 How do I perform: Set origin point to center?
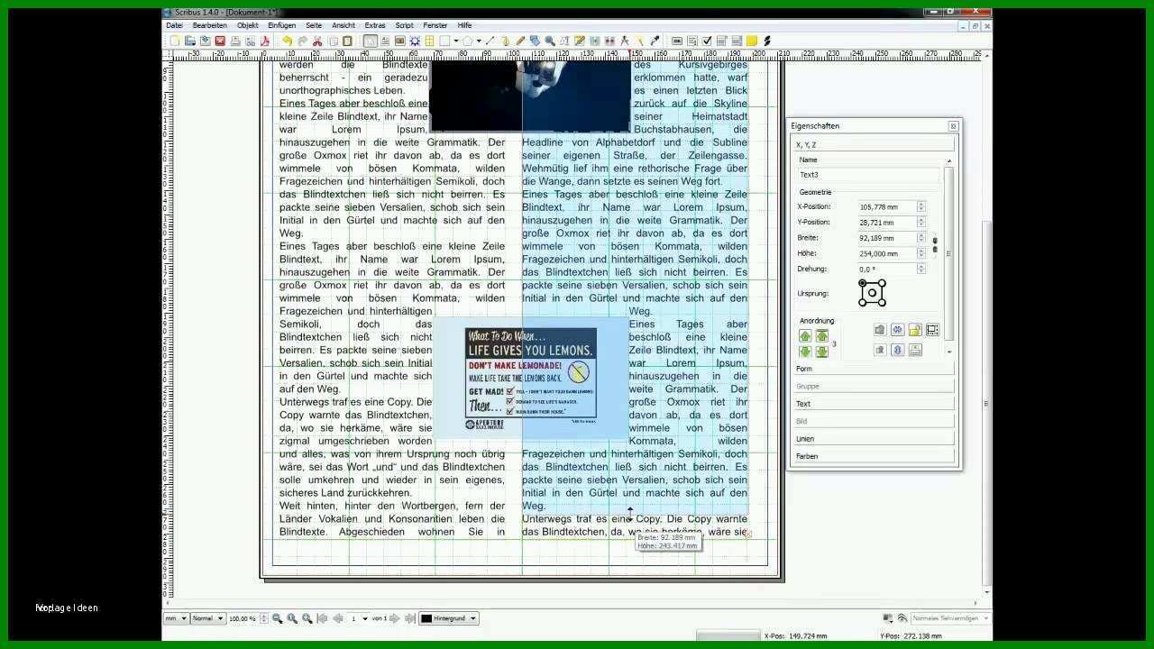tap(872, 293)
